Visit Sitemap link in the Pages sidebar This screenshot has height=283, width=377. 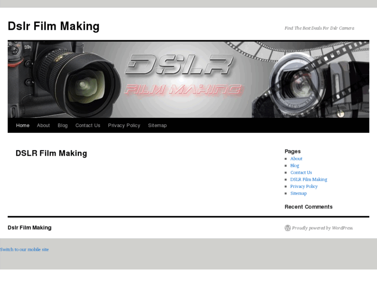tap(298, 193)
